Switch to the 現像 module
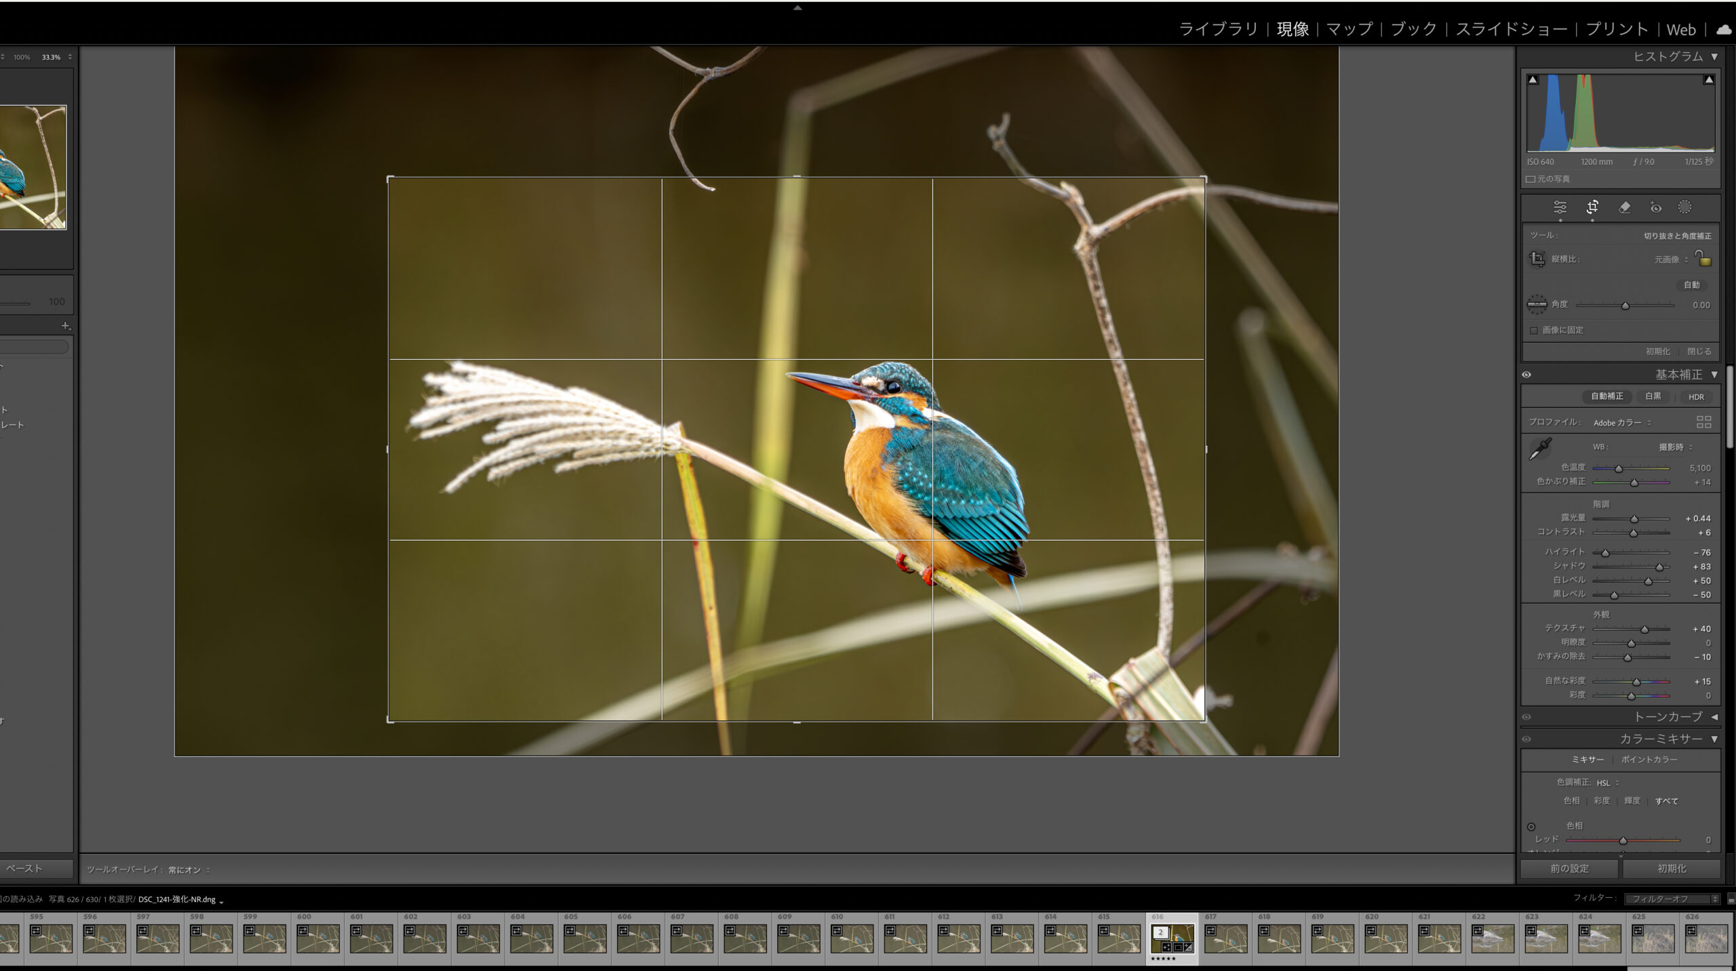 point(1293,29)
